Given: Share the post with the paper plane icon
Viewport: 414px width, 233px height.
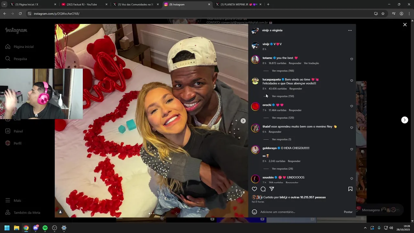Looking at the screenshot, I should 272,189.
